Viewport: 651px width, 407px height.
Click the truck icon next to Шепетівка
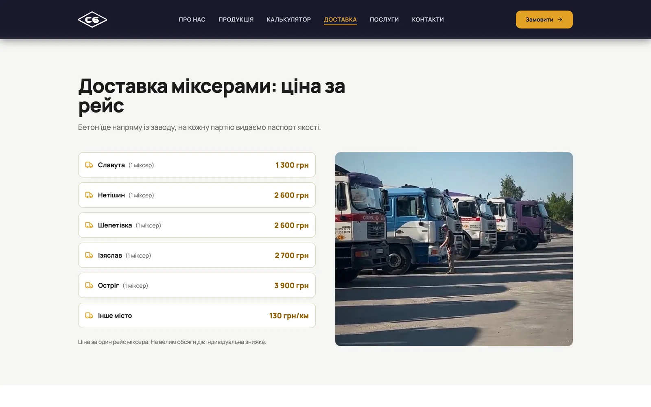(x=89, y=225)
